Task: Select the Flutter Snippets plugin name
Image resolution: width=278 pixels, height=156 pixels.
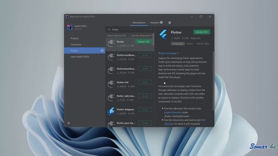Action: coord(126,110)
